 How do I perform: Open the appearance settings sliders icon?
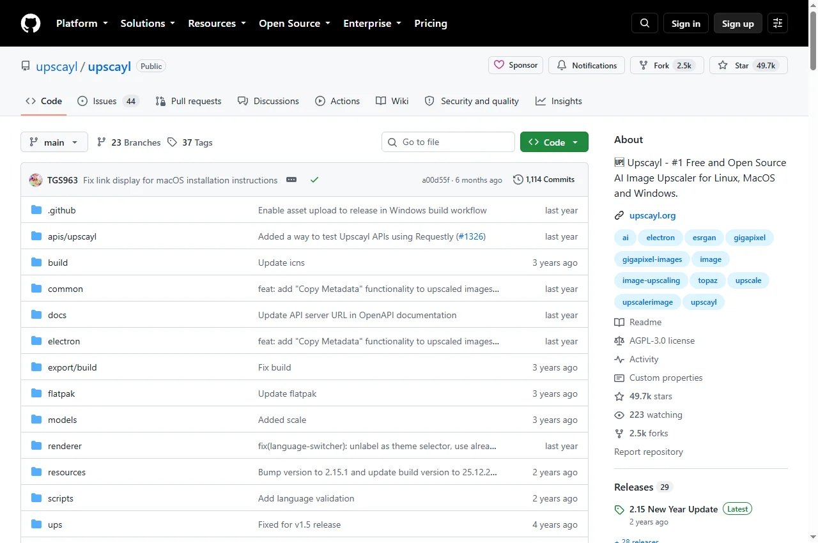778,24
